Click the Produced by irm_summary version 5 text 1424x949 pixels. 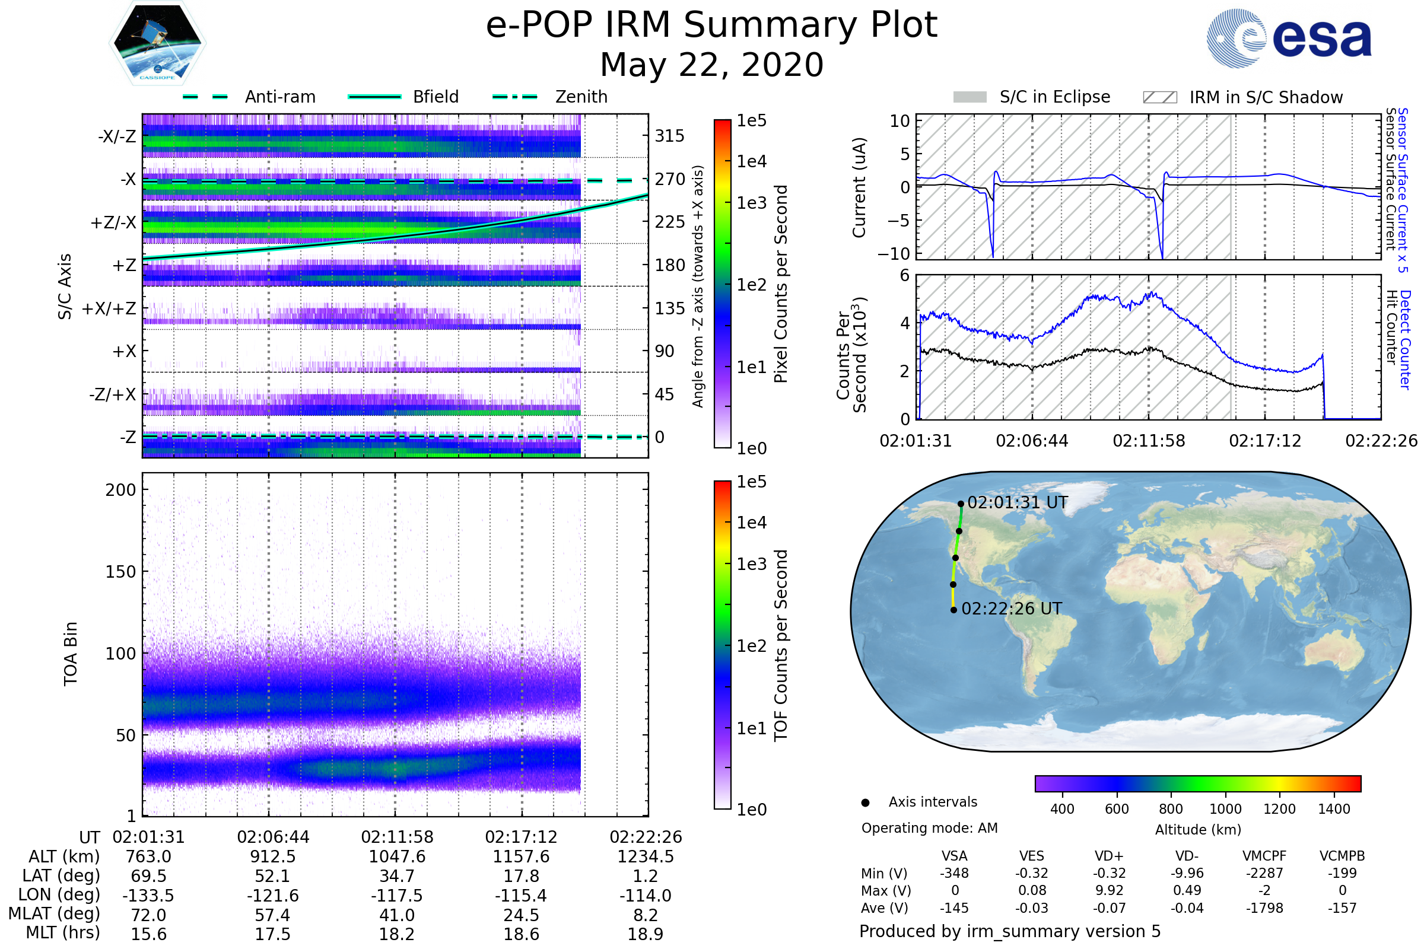click(1009, 931)
